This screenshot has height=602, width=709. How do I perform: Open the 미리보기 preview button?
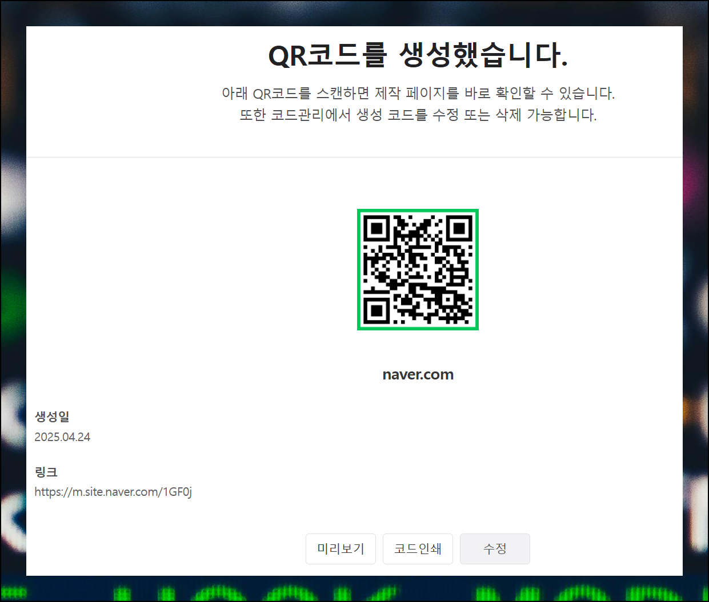[x=341, y=548]
